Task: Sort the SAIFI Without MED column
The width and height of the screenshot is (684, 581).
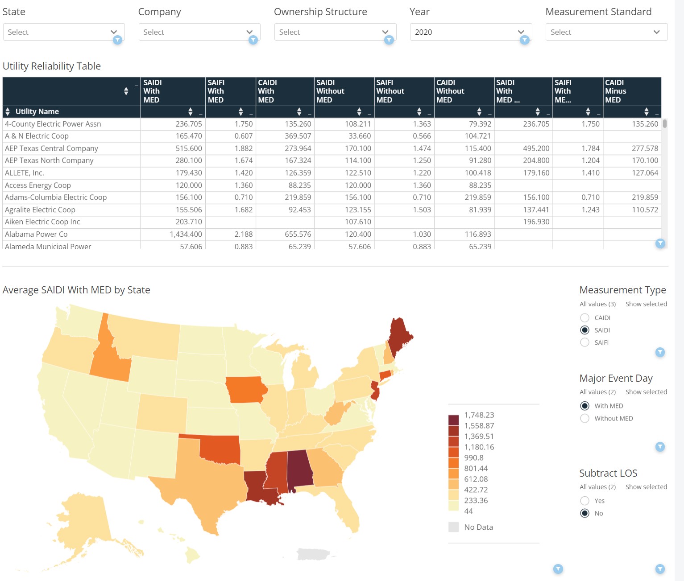Action: pyautogui.click(x=419, y=111)
